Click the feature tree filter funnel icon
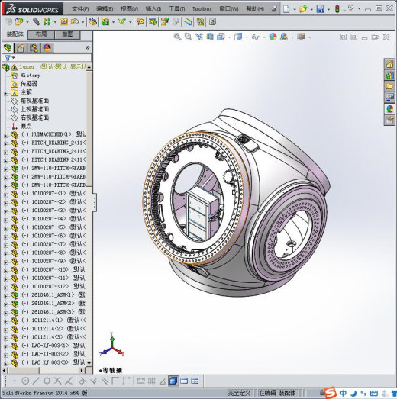Image resolution: width=397 pixels, height=399 pixels. pyautogui.click(x=8, y=58)
